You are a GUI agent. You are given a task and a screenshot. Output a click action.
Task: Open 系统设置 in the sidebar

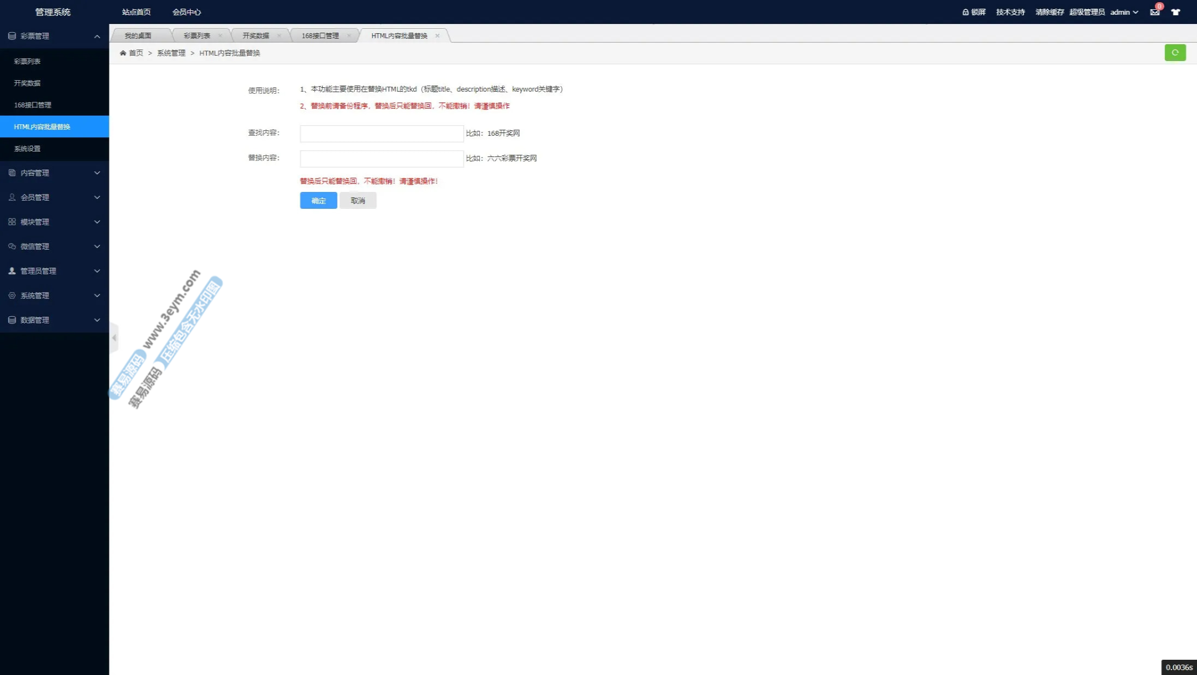(27, 149)
